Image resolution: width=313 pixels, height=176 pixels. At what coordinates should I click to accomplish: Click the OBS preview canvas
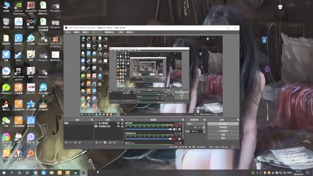point(151,76)
